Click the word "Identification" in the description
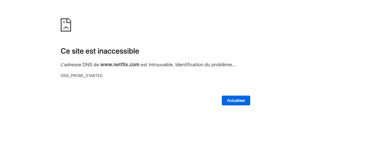 click(189, 65)
